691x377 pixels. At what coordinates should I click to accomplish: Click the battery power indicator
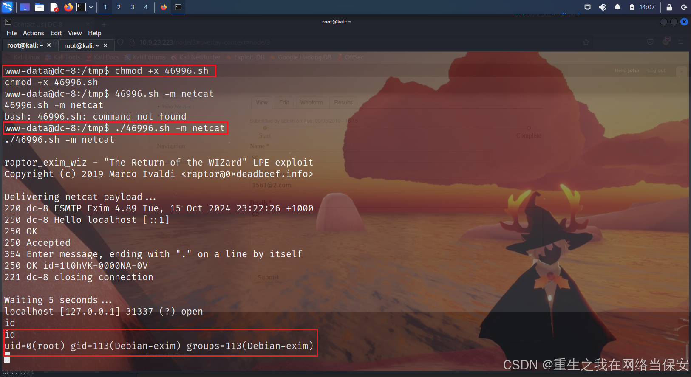click(632, 7)
